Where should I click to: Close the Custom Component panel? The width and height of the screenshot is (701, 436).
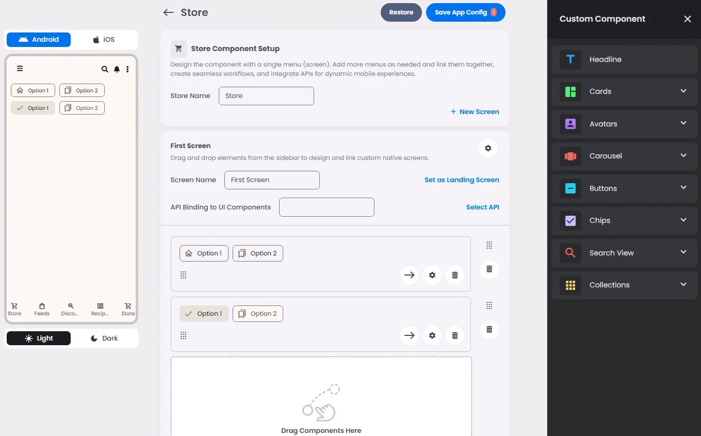click(x=688, y=19)
